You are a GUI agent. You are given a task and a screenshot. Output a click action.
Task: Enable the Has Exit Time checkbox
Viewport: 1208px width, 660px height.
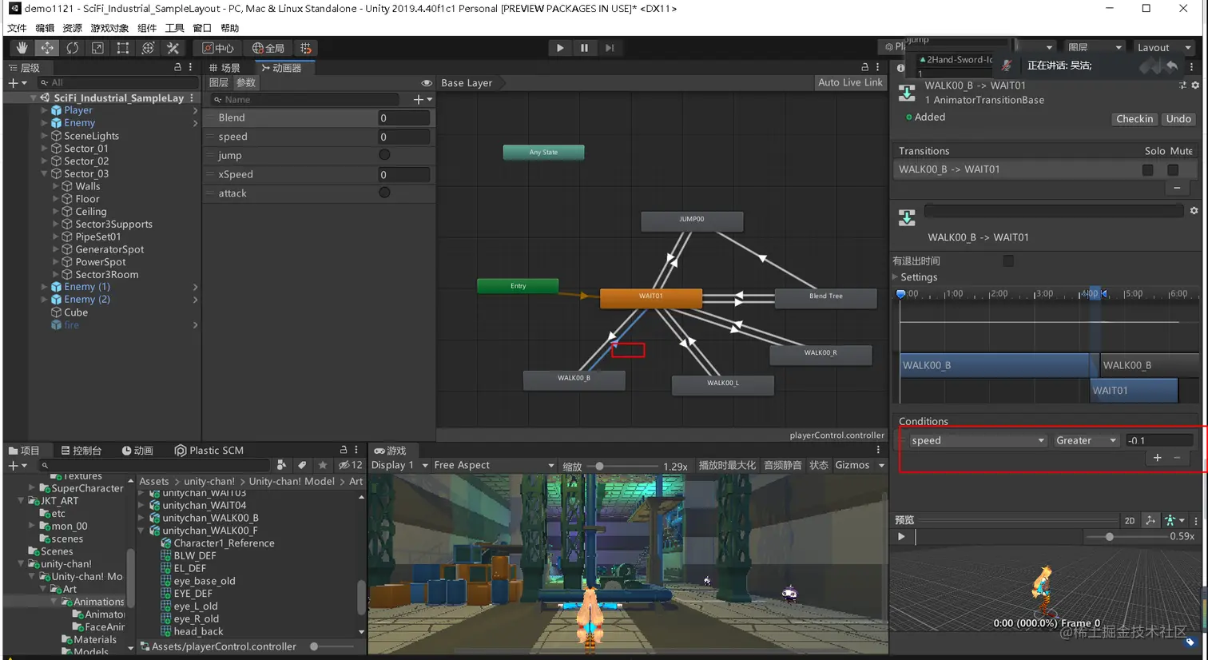coord(1008,260)
